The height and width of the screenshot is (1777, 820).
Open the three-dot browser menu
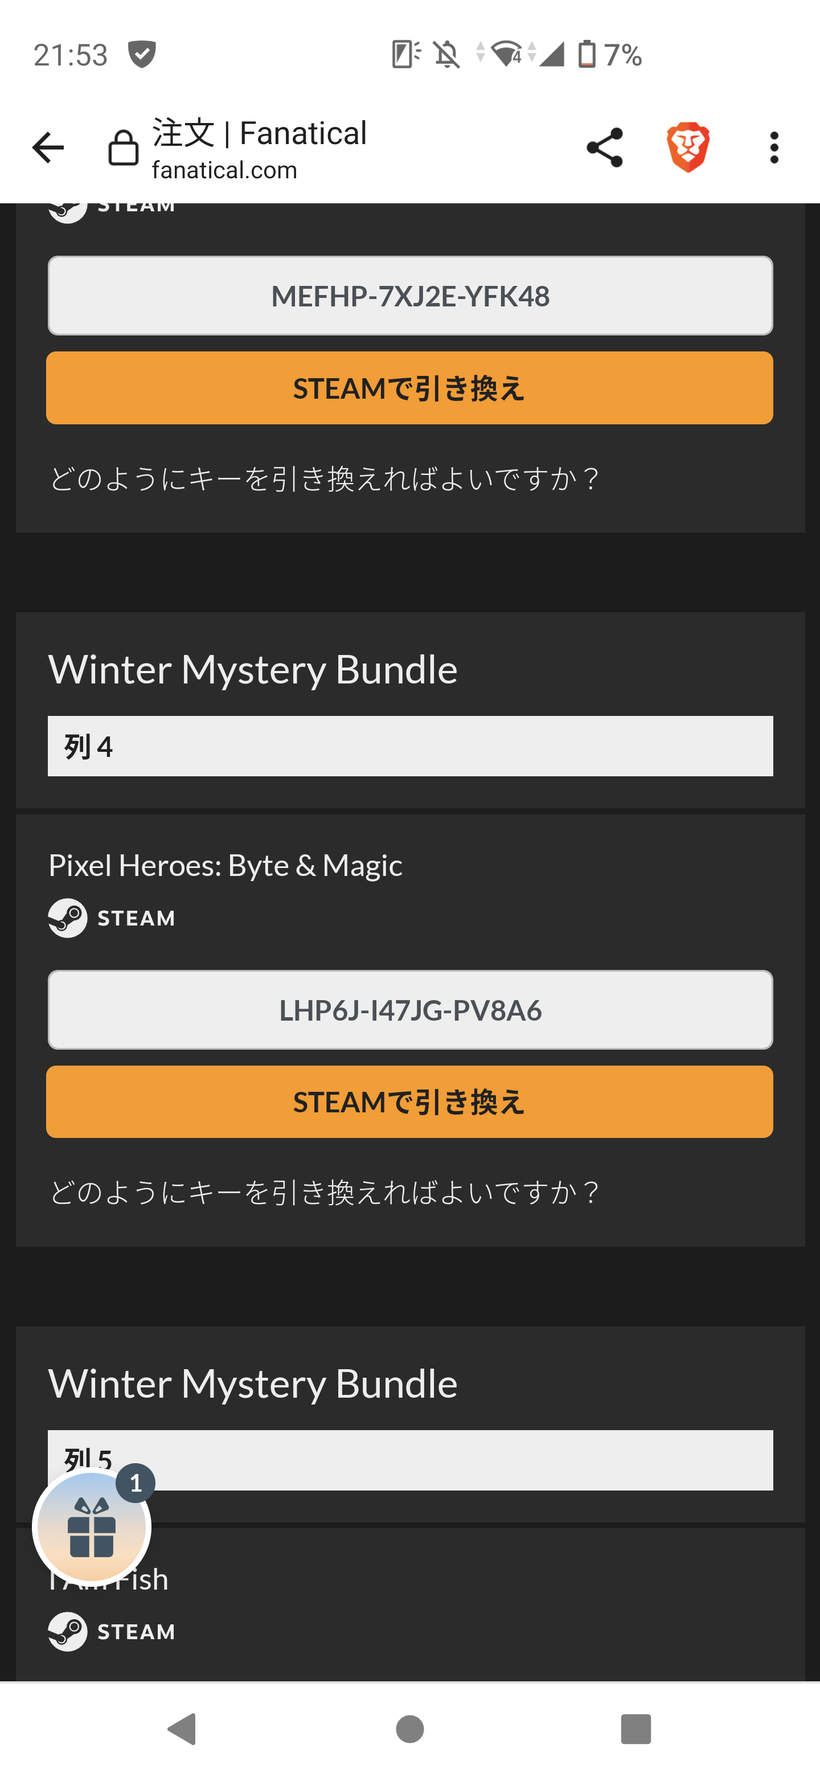coord(774,148)
